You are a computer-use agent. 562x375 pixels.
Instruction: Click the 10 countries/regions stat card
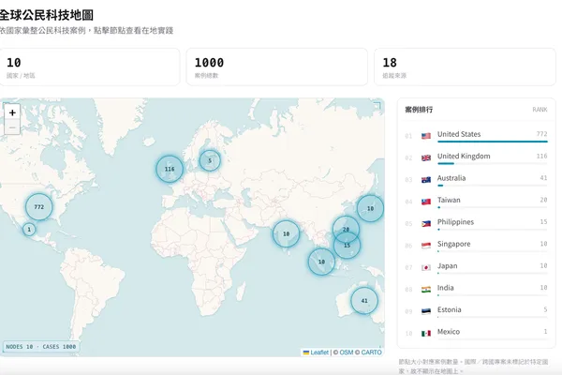coord(89,67)
